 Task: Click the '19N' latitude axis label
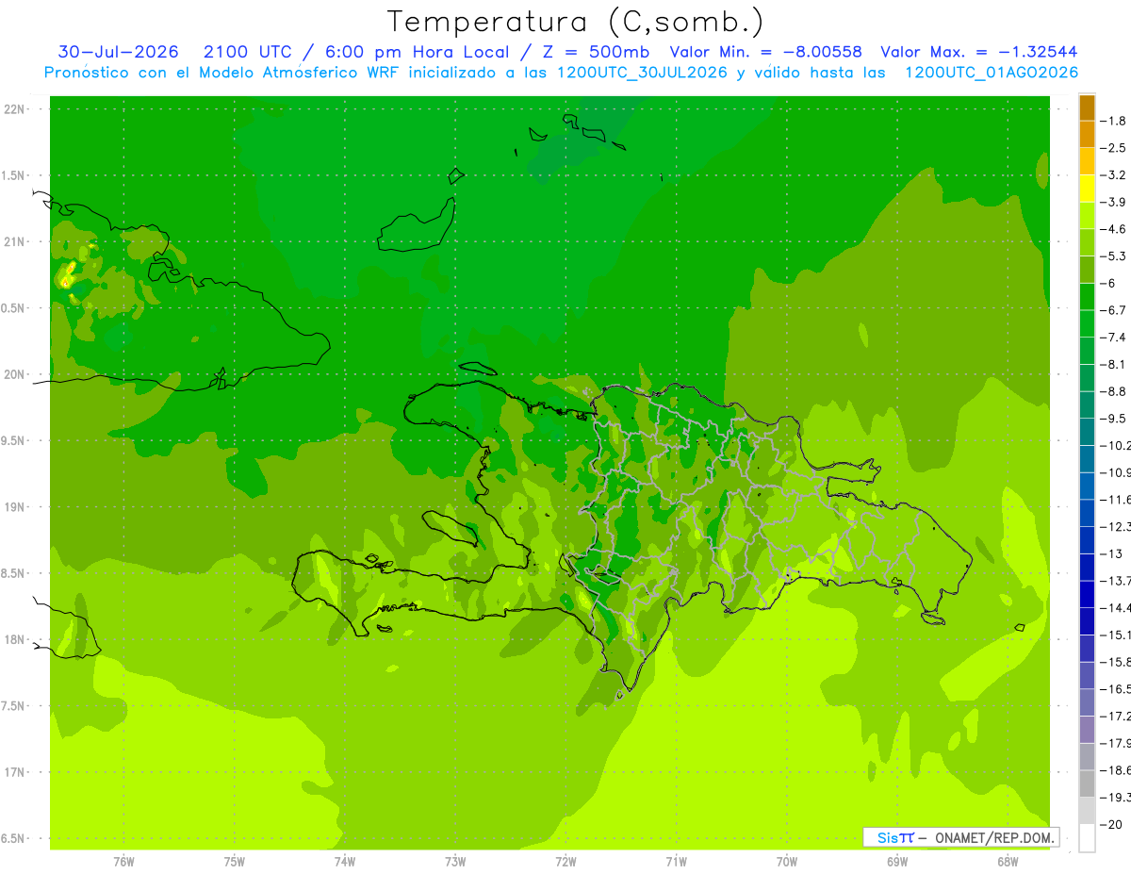pyautogui.click(x=14, y=507)
